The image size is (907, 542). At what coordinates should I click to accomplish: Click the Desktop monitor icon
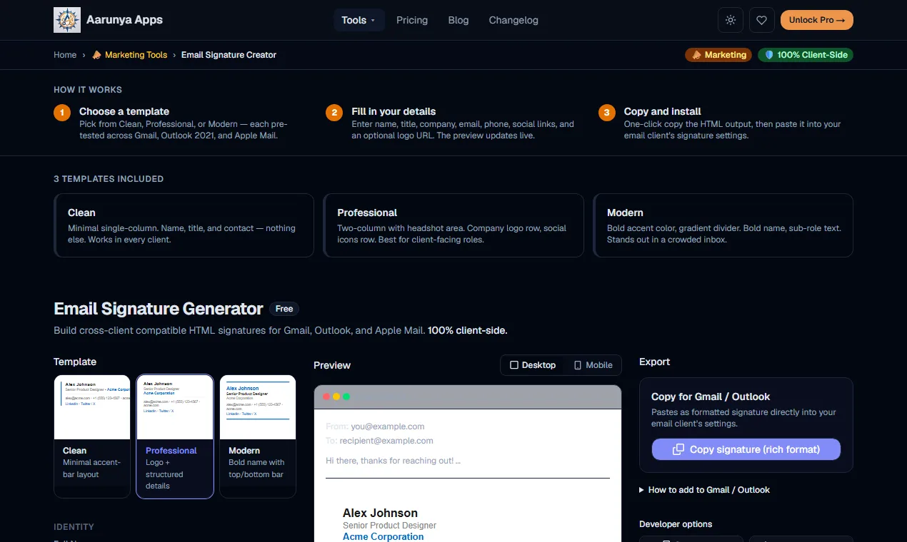coord(514,365)
